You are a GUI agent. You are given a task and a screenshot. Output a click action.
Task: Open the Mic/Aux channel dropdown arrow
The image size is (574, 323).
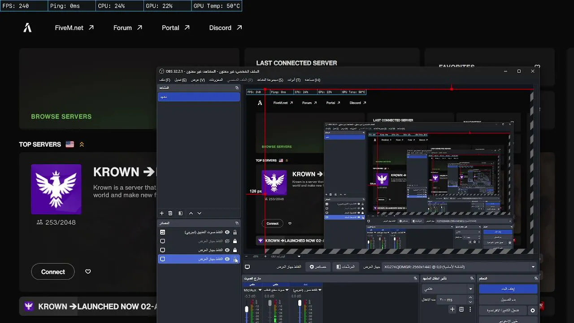pos(261,290)
